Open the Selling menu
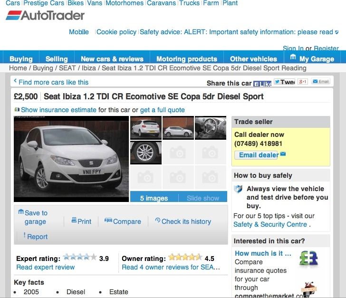346x298 pixels. click(57, 59)
